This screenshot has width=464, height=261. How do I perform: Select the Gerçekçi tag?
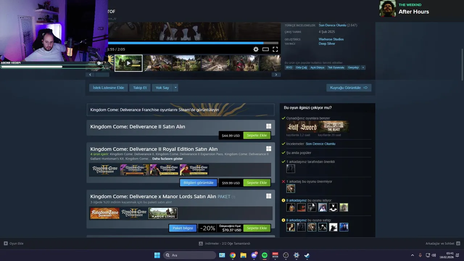pyautogui.click(x=353, y=67)
